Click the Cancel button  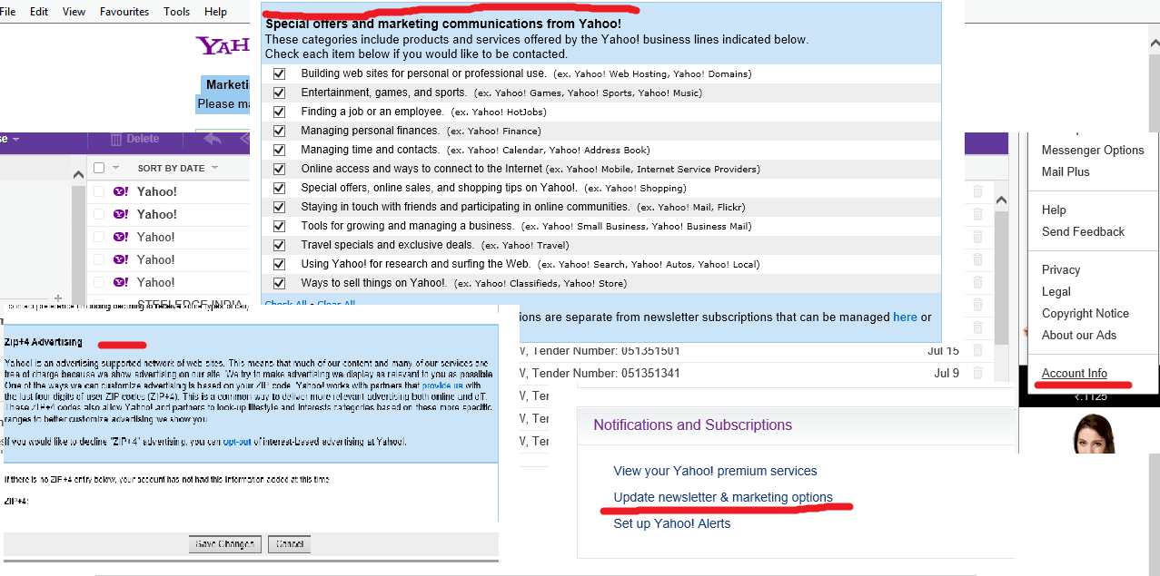pyautogui.click(x=290, y=544)
